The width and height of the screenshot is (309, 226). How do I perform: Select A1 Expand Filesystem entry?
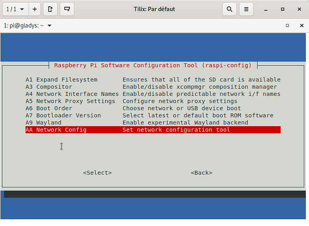[153, 80]
